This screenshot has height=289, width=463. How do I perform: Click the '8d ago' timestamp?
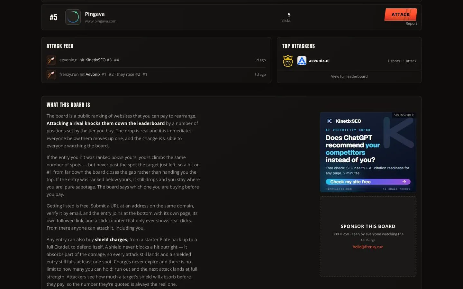click(260, 74)
